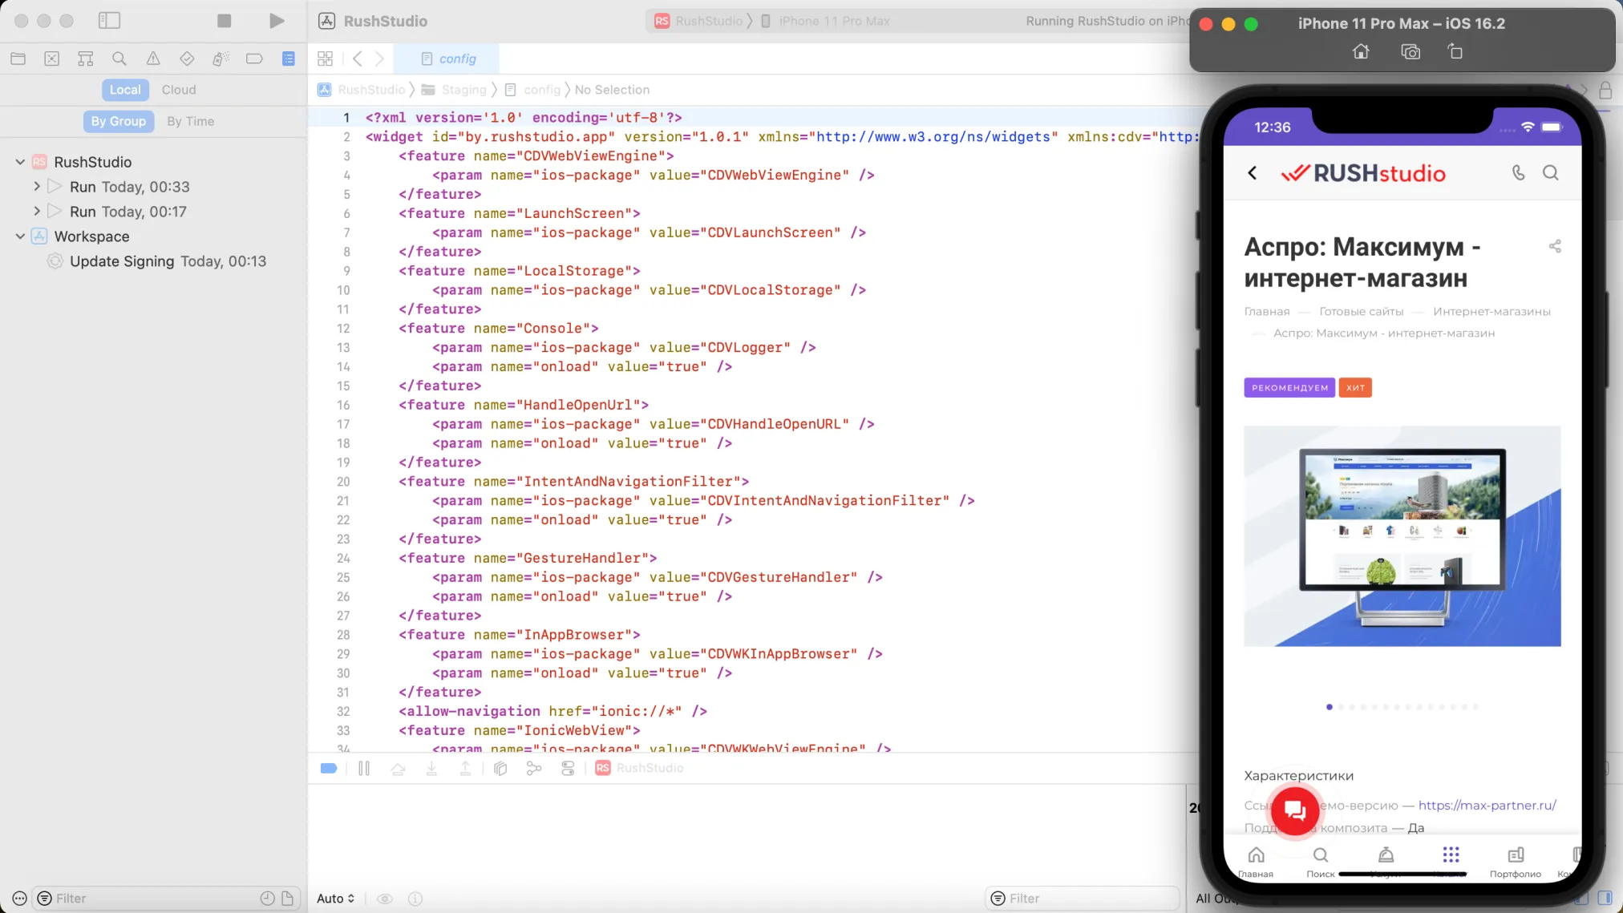This screenshot has width=1623, height=913.
Task: Open Debug View Hierarchy icon
Action: [500, 768]
